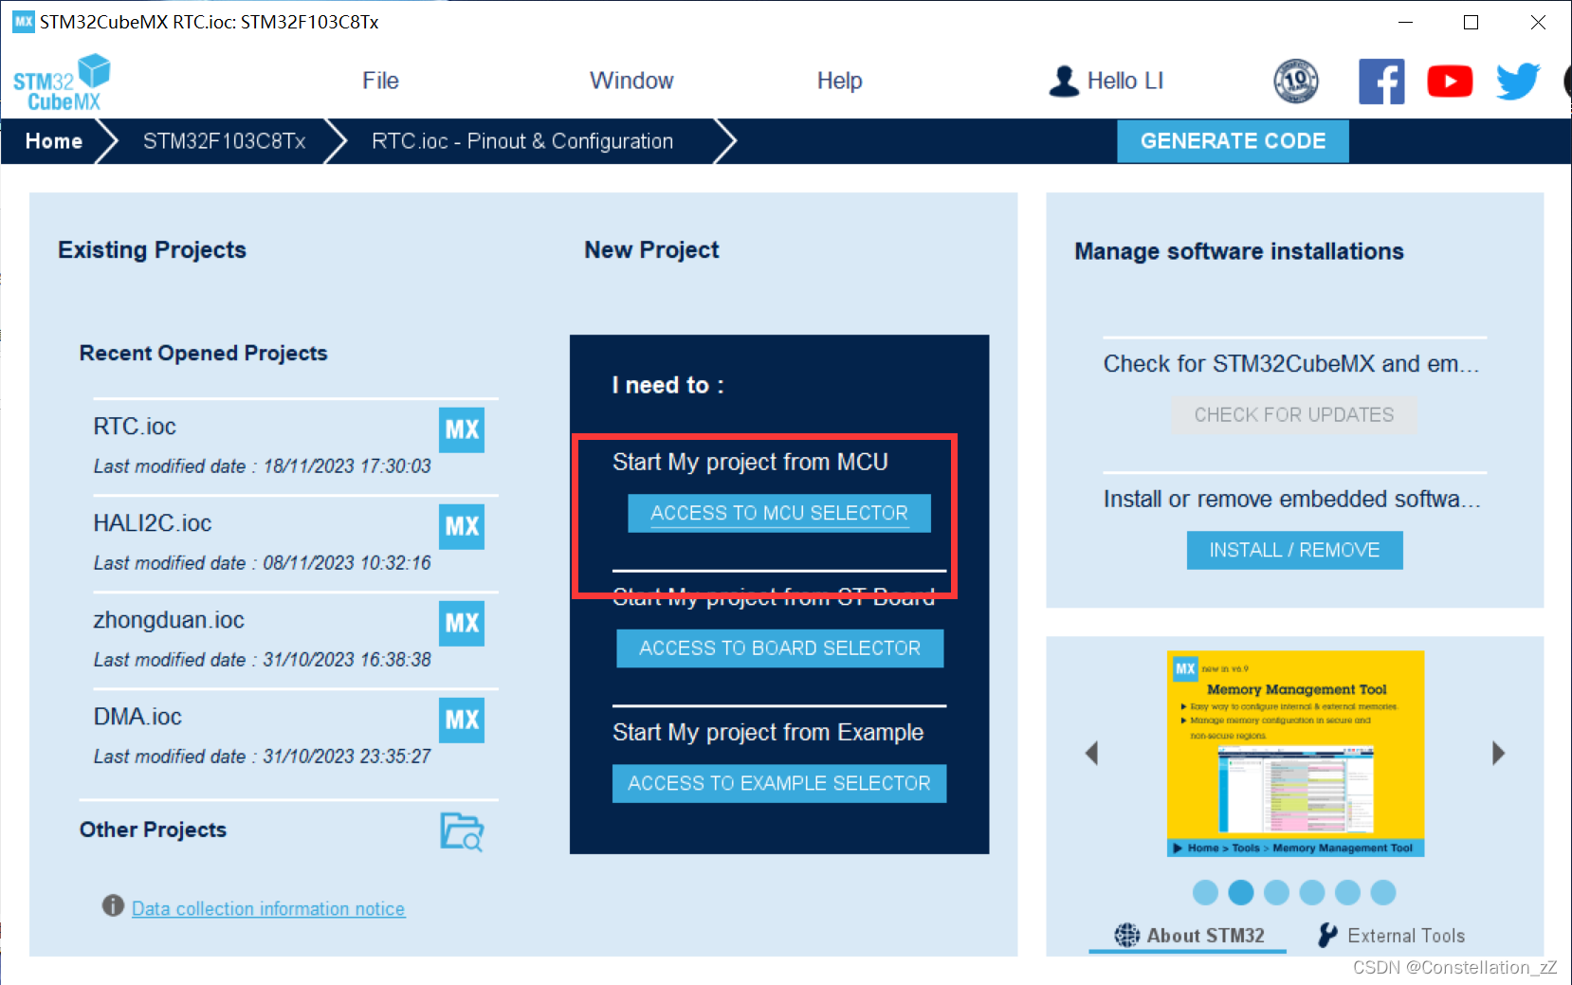
Task: Go to Home breadcrumb
Action: (x=54, y=141)
